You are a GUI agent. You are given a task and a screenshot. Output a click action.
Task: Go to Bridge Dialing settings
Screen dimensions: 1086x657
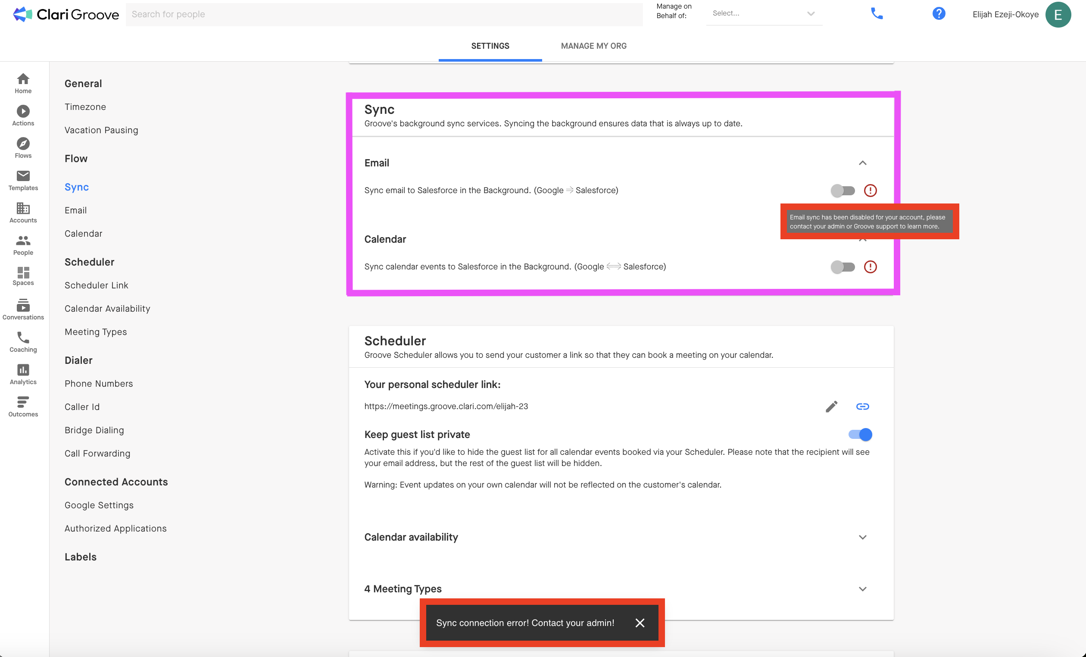[x=94, y=430]
